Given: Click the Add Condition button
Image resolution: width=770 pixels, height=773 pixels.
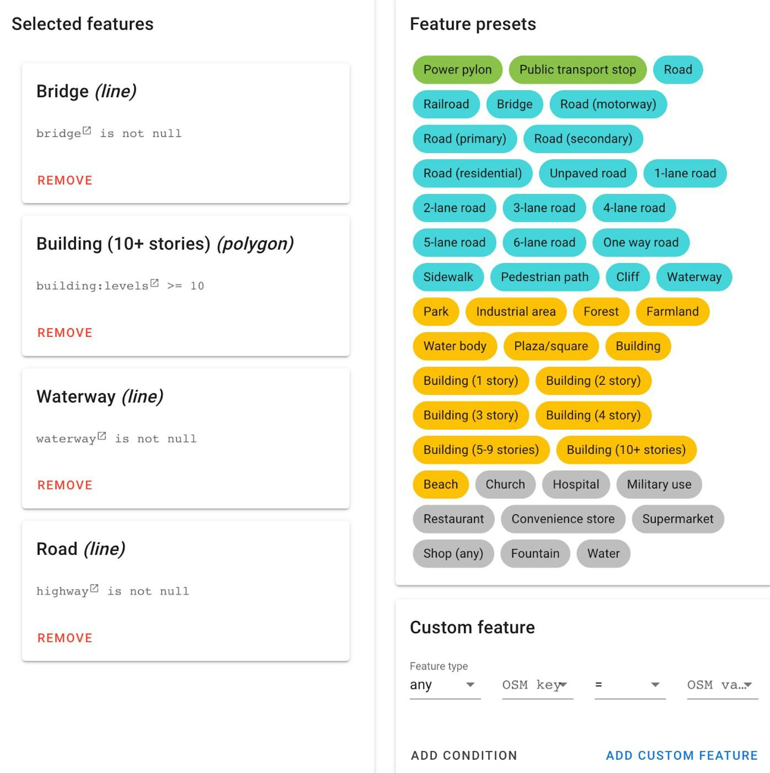Looking at the screenshot, I should coord(464,755).
